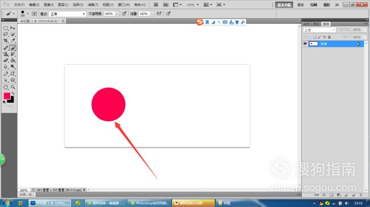Open the brush opacity slider arrow
This screenshot has height=207, width=370.
pyautogui.click(x=117, y=14)
